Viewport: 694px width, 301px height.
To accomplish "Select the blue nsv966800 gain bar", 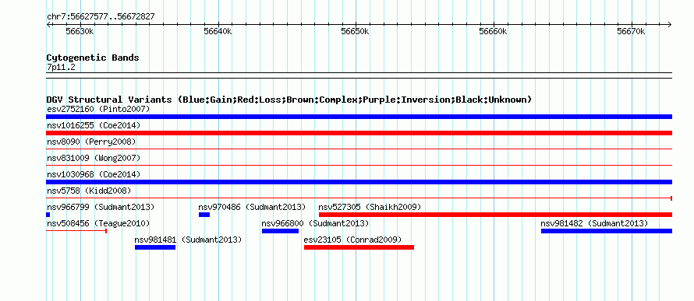I will 280,231.
